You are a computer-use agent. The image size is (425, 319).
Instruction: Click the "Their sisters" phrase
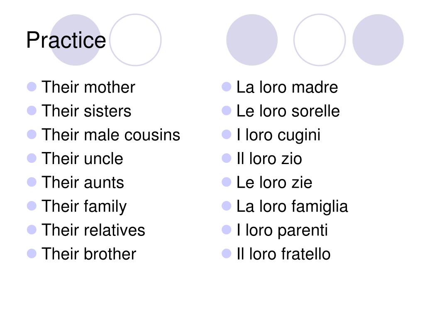tap(86, 111)
